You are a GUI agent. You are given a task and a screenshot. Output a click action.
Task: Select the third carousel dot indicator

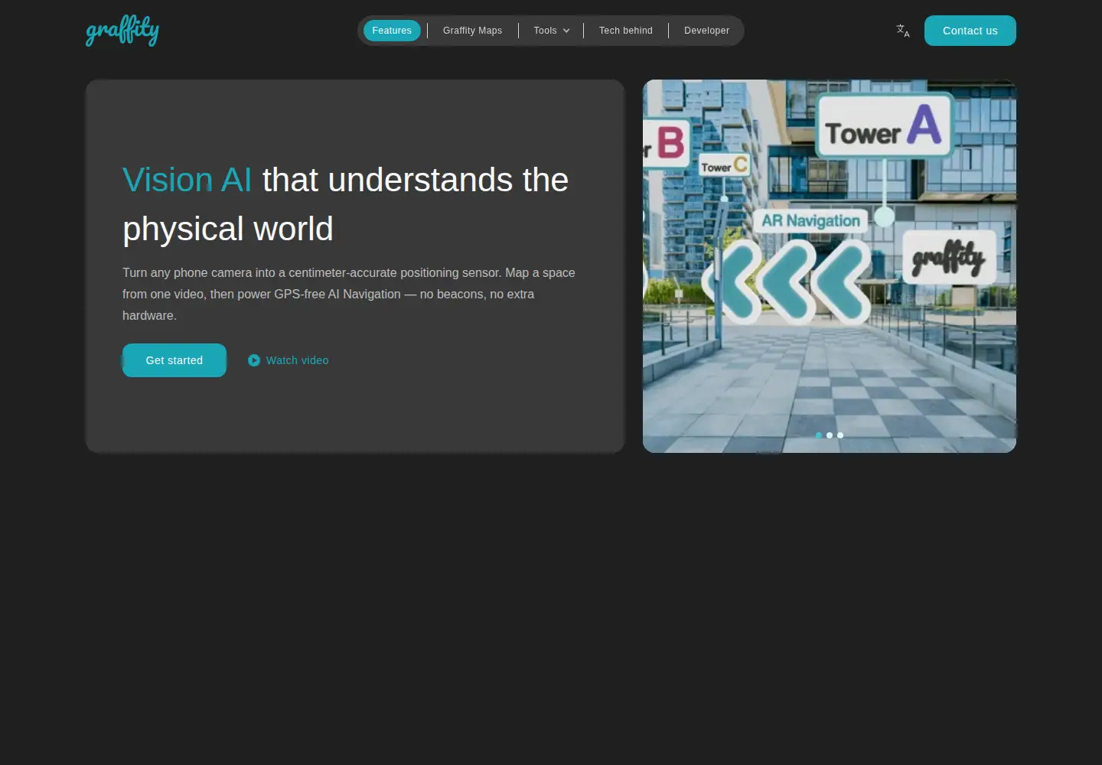click(x=840, y=435)
